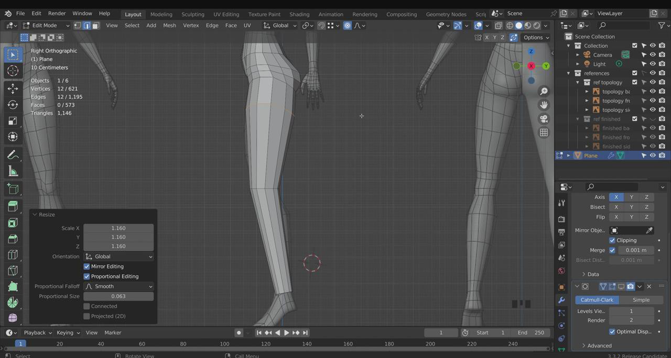The width and height of the screenshot is (671, 358).
Task: Activate the Scale tool
Action: click(x=13, y=121)
